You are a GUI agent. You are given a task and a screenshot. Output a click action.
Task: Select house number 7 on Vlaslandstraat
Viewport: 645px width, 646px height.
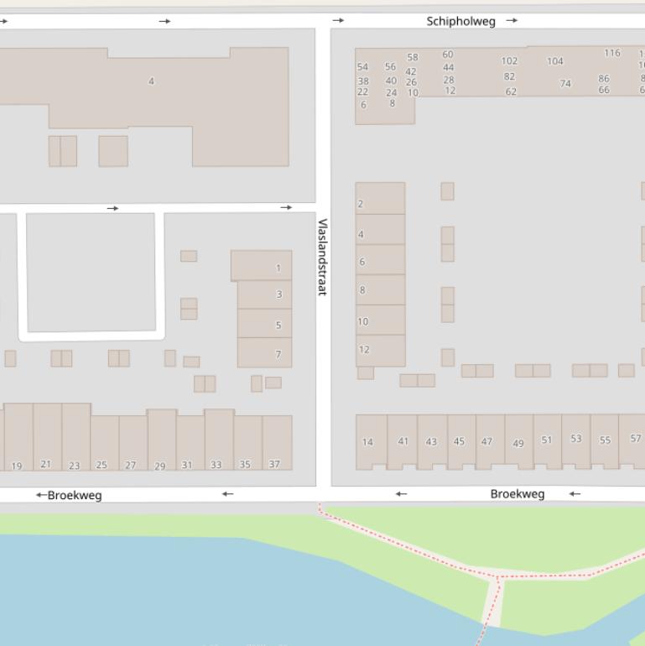[278, 355]
